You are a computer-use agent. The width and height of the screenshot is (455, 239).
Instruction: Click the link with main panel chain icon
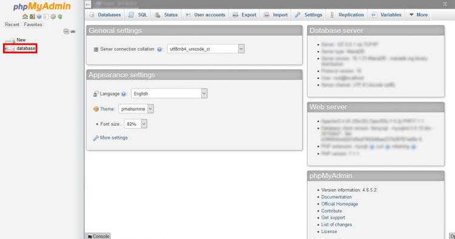tap(73, 32)
